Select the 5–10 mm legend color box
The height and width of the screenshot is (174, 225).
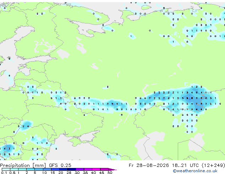coord(39,169)
